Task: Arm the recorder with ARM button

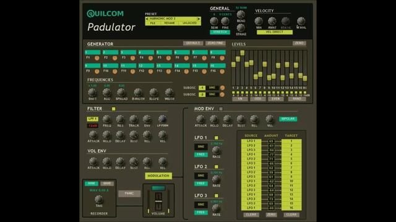Action: click(92, 184)
